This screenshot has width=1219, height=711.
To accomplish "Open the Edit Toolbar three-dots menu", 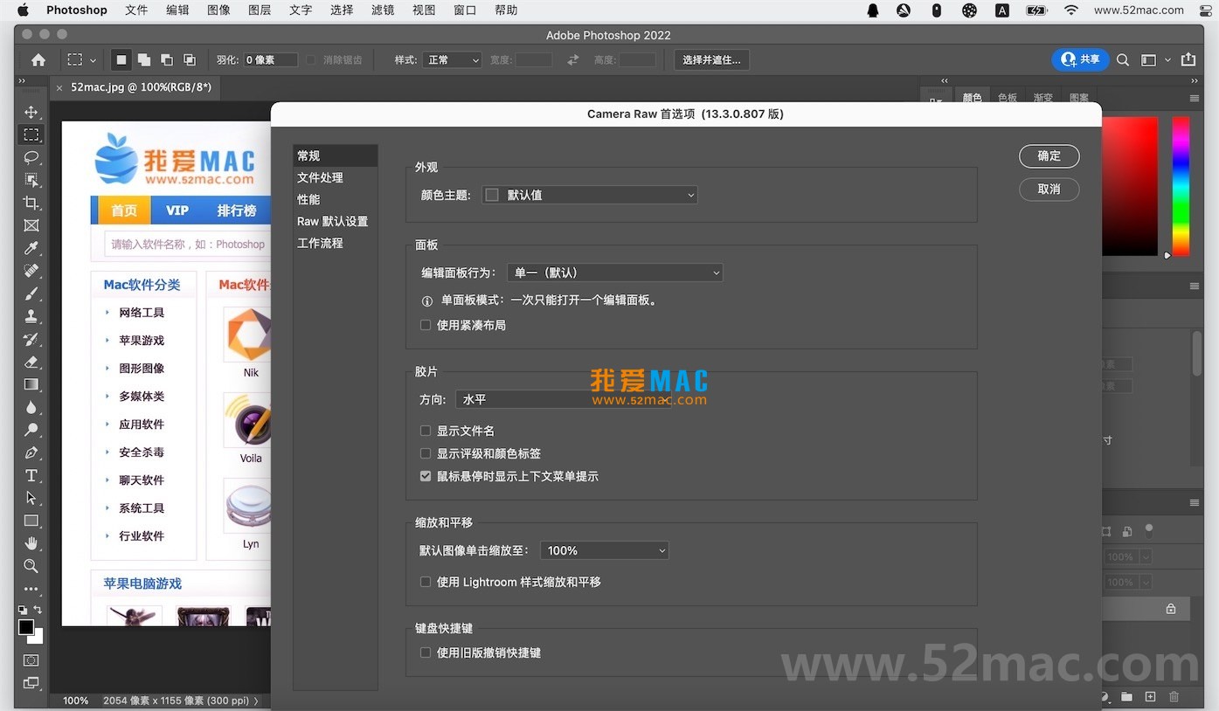I will click(x=31, y=589).
